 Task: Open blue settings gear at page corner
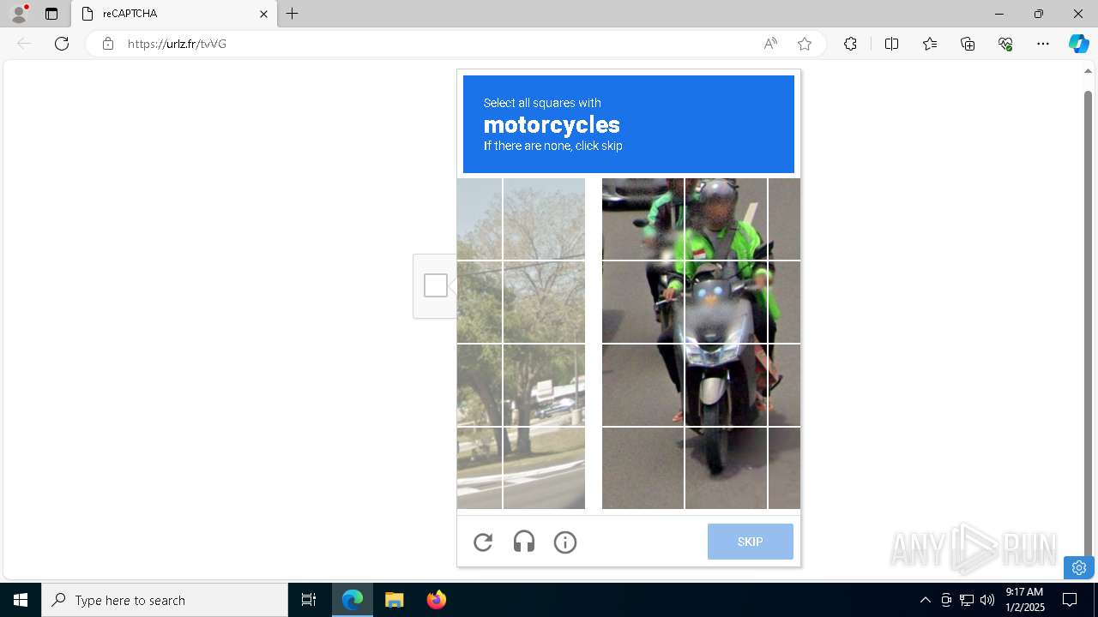(1079, 567)
